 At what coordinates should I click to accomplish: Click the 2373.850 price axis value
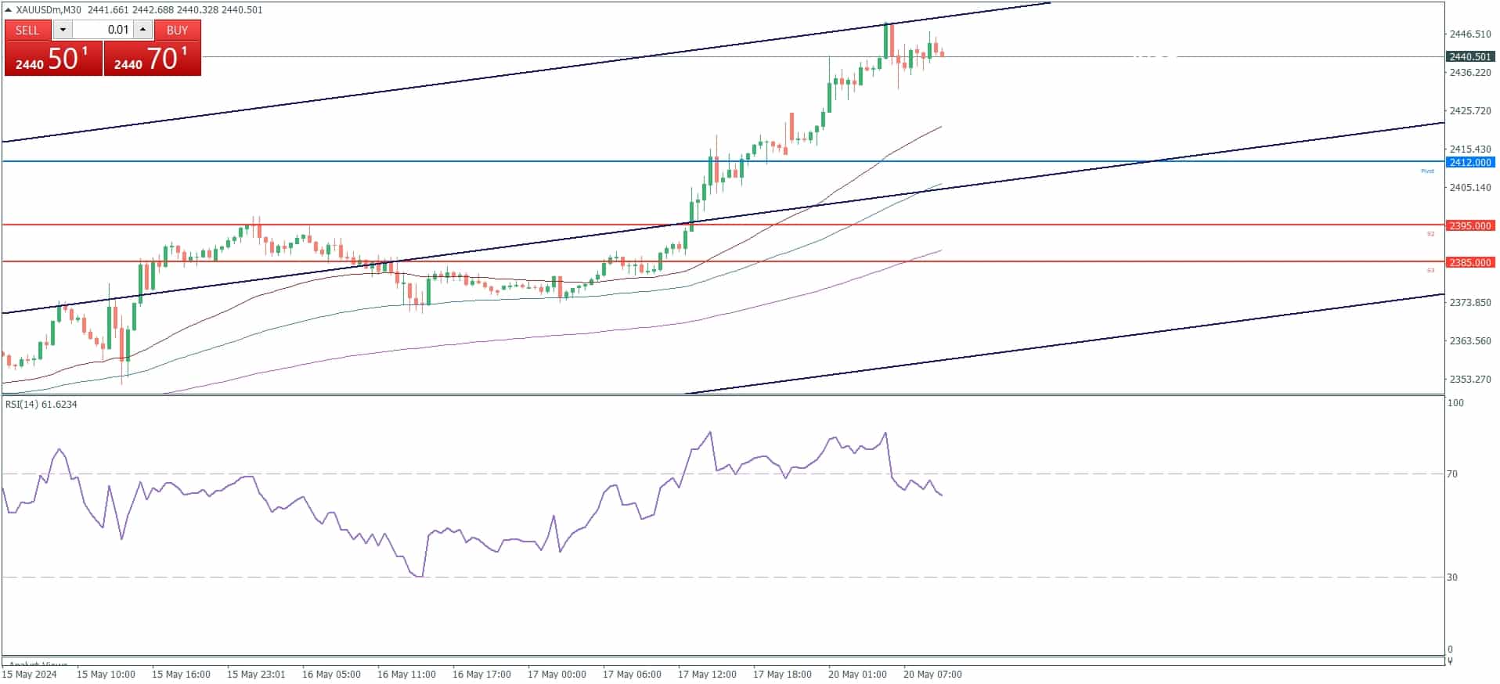[1470, 302]
